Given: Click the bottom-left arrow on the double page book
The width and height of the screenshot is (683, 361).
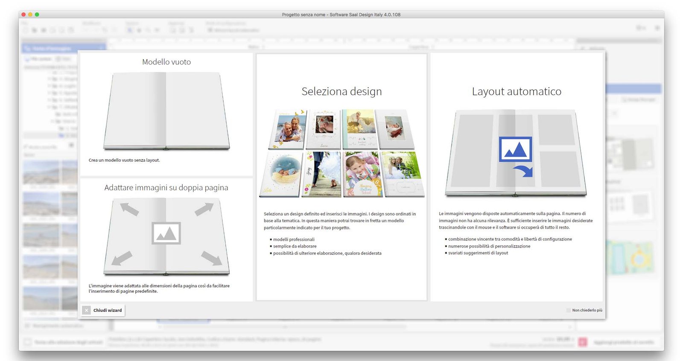Looking at the screenshot, I should (122, 258).
